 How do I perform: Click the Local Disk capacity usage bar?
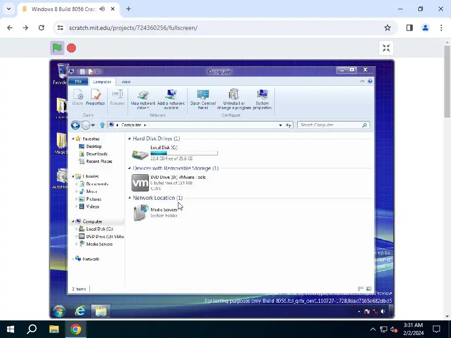tap(184, 153)
